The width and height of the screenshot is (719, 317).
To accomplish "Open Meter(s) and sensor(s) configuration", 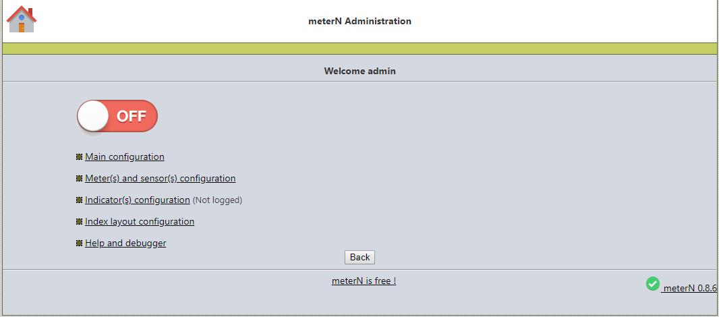I will [161, 179].
